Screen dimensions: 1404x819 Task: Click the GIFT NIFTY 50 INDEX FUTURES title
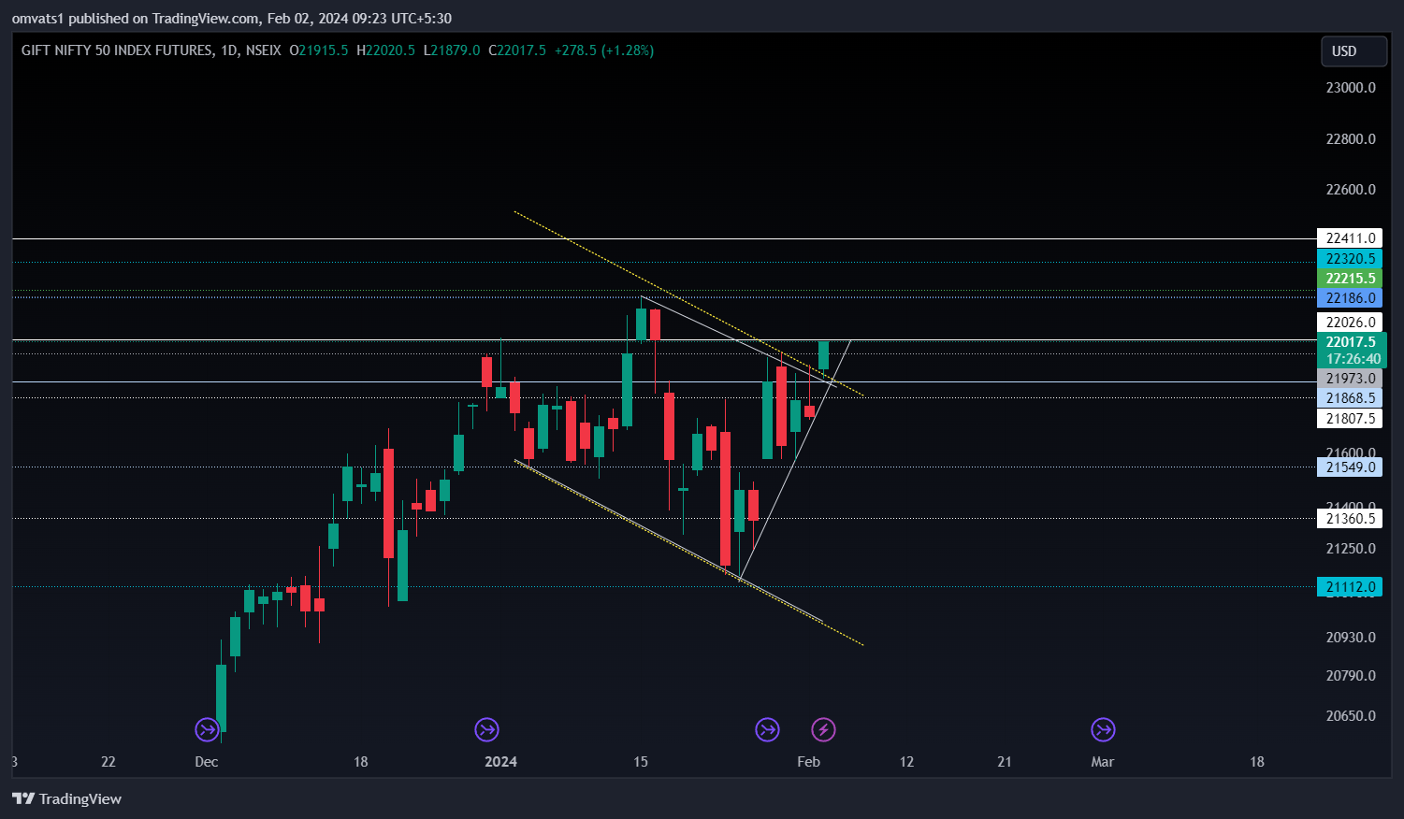pyautogui.click(x=117, y=50)
